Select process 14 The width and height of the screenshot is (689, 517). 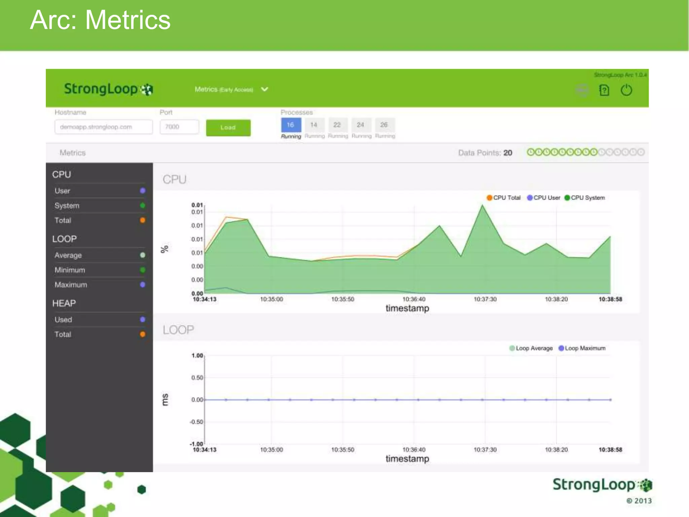point(314,125)
